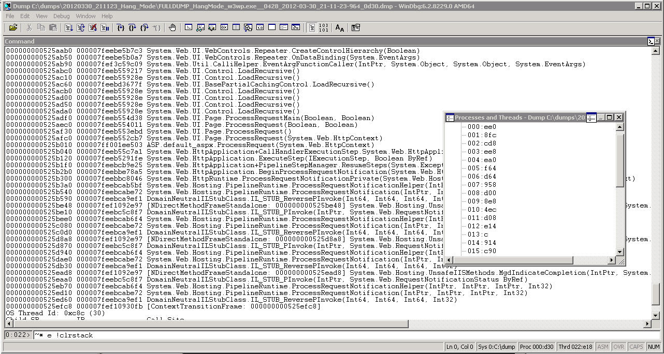Open the Locals window toolbar icon
This screenshot has height=354, width=664.
click(212, 27)
